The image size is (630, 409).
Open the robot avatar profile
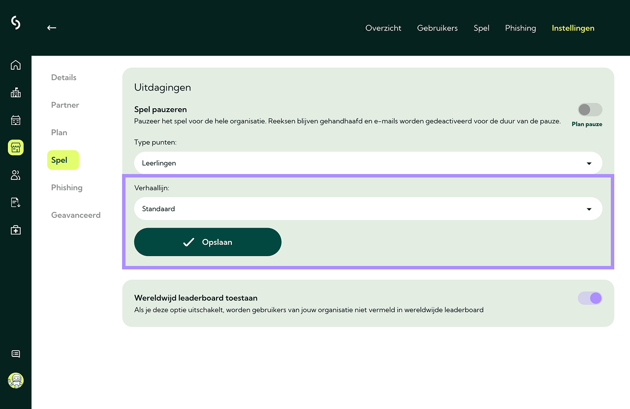tap(16, 380)
